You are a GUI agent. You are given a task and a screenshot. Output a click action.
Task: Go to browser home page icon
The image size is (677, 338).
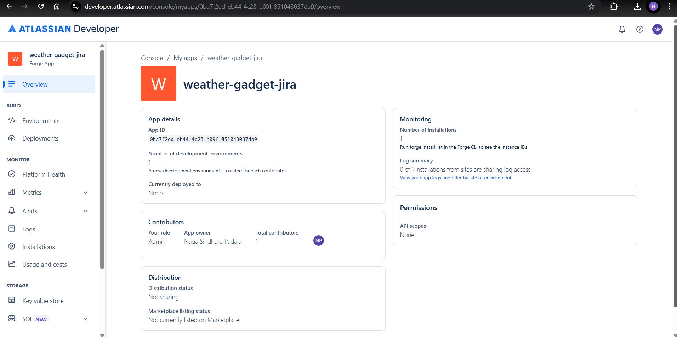57,6
